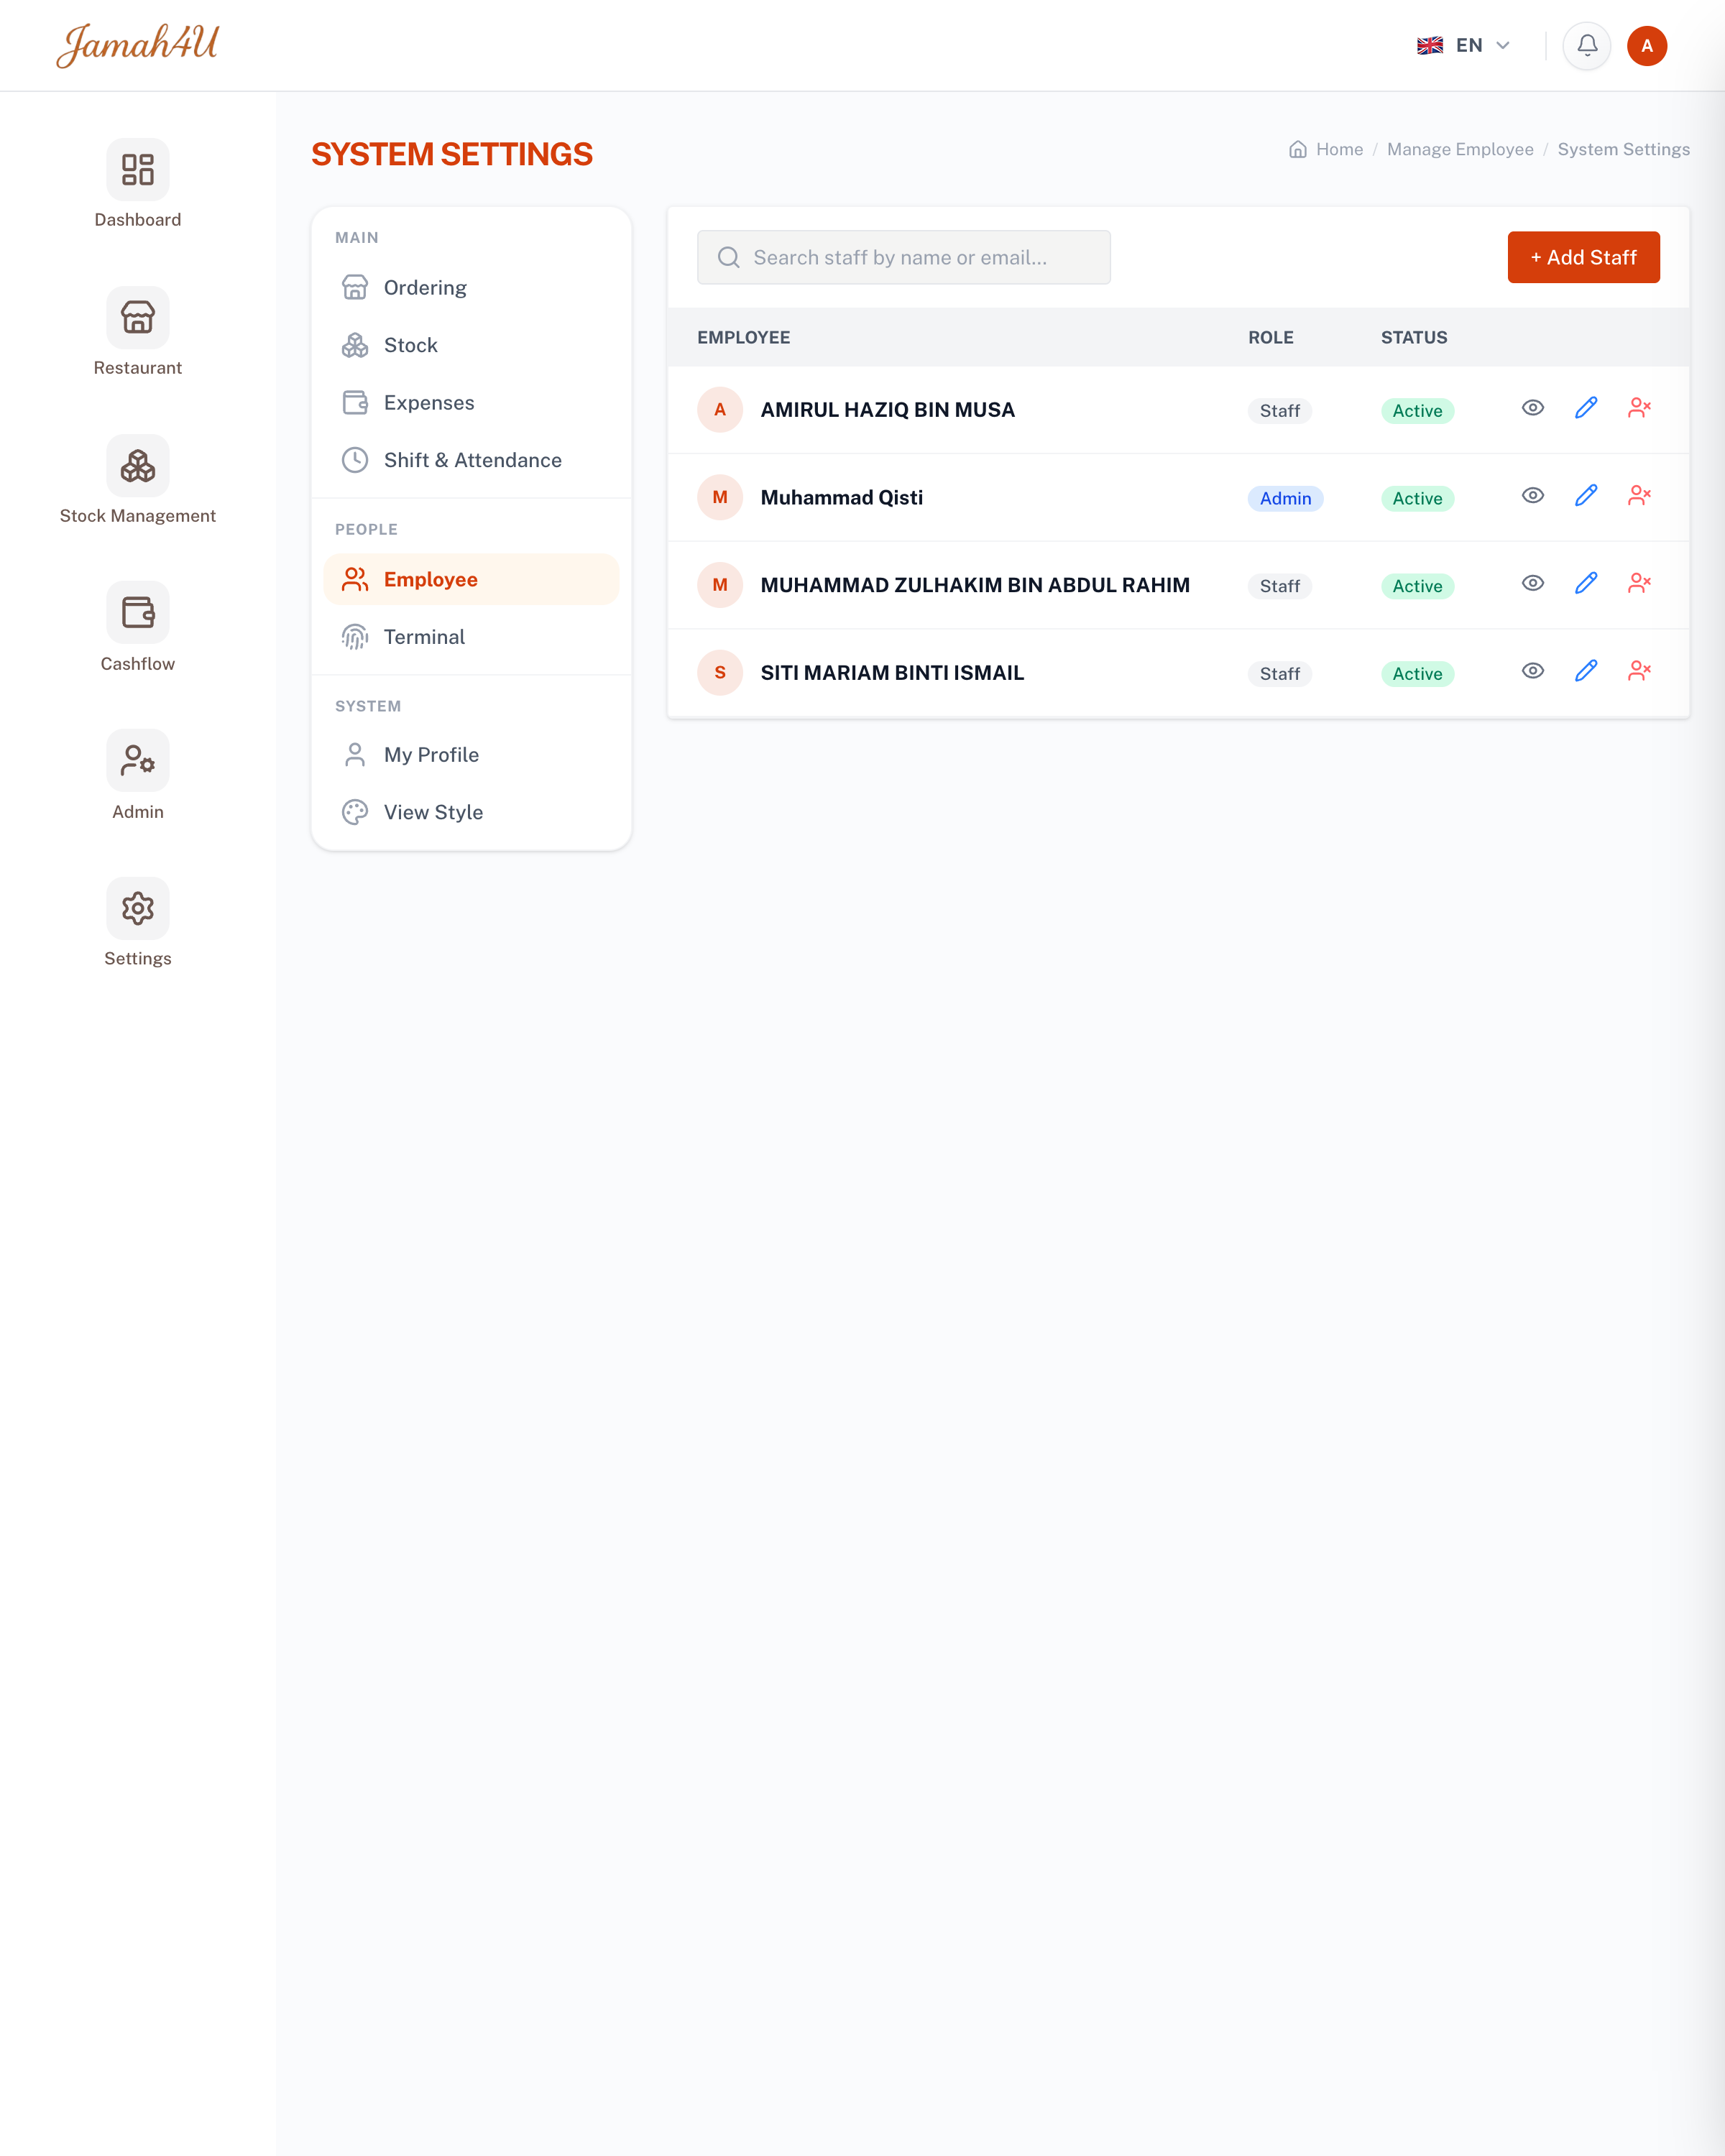Click the STATUS column header

click(x=1414, y=338)
